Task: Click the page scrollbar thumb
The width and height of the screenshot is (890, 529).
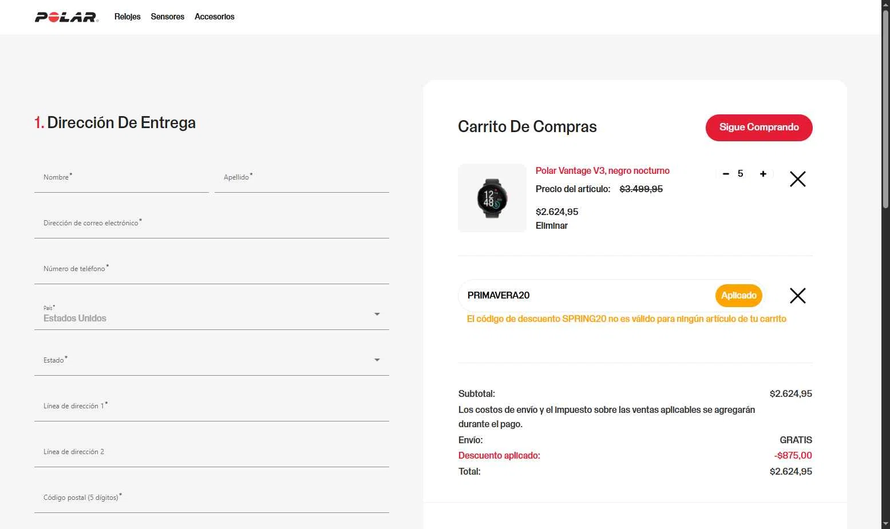Action: coord(885,109)
